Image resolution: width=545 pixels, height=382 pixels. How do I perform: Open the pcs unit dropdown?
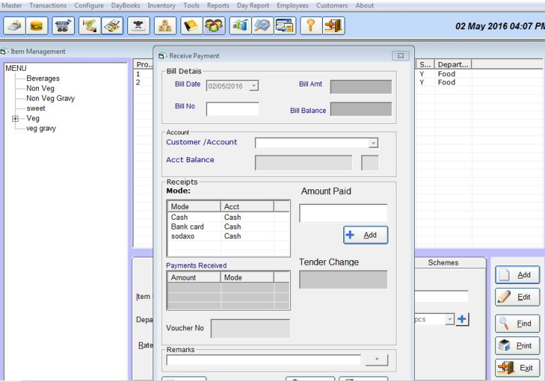(x=450, y=319)
